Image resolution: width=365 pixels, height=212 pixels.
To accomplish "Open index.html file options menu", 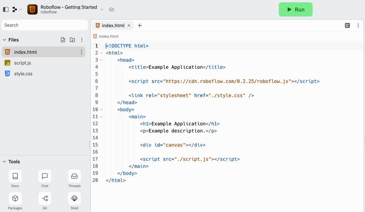I will 81,52.
